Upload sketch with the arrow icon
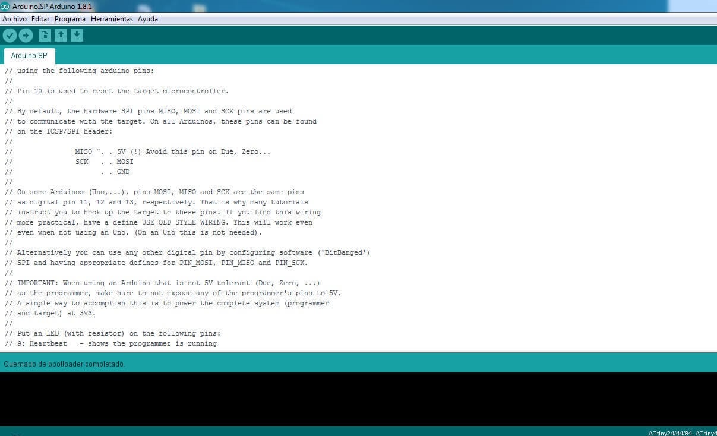This screenshot has width=717, height=436. pos(26,36)
